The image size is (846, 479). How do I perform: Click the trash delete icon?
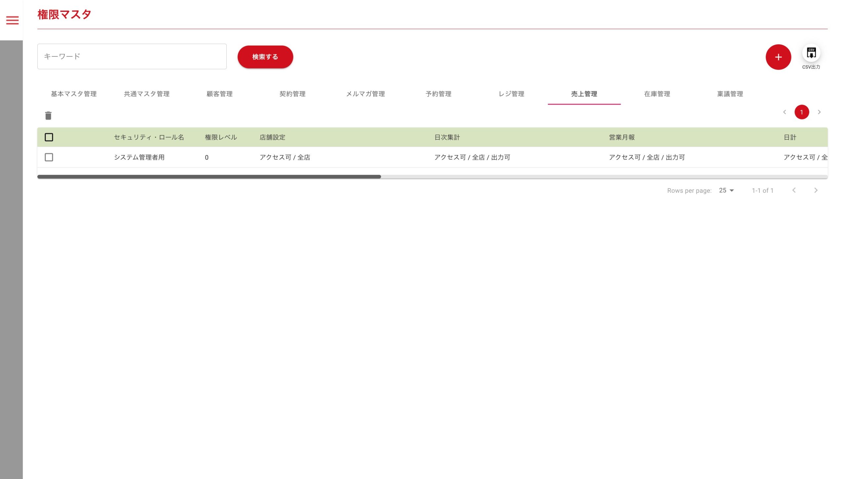48,116
